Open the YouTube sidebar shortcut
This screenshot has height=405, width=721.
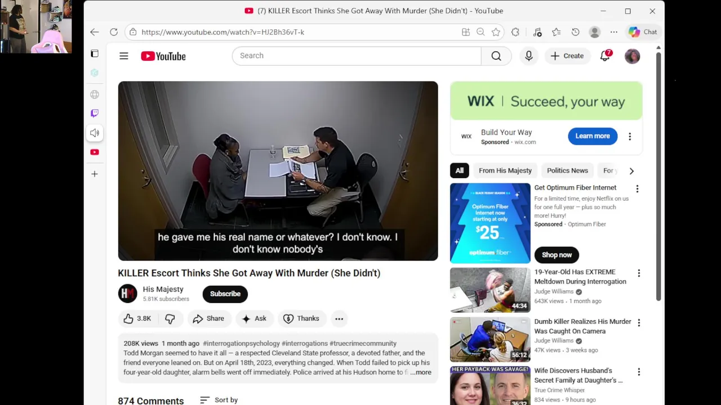pos(95,152)
